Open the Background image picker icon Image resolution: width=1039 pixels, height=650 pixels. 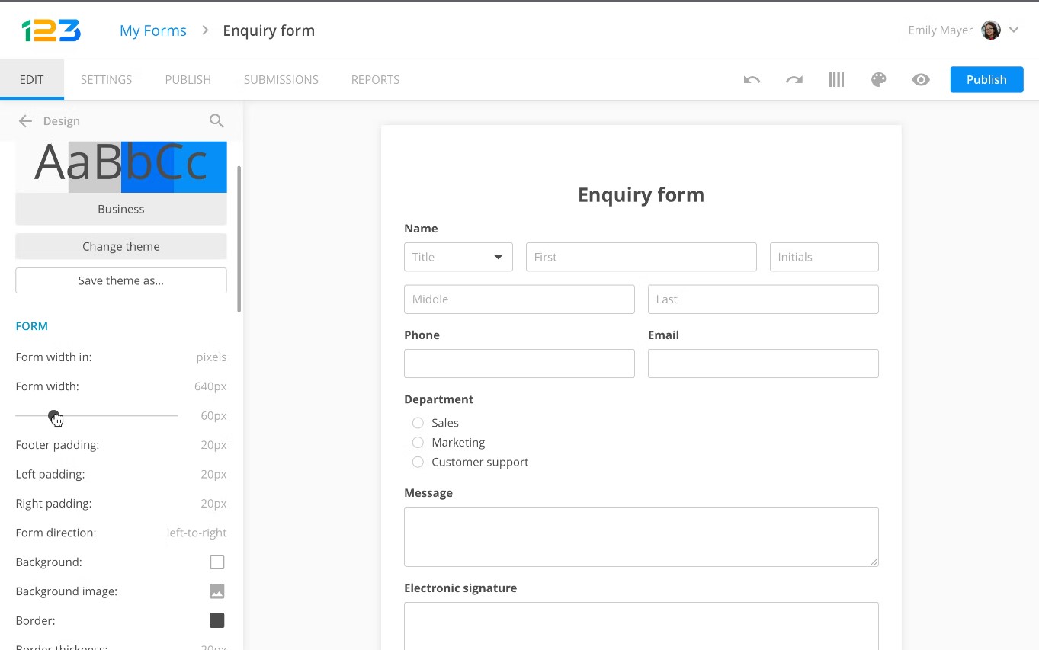(x=216, y=591)
